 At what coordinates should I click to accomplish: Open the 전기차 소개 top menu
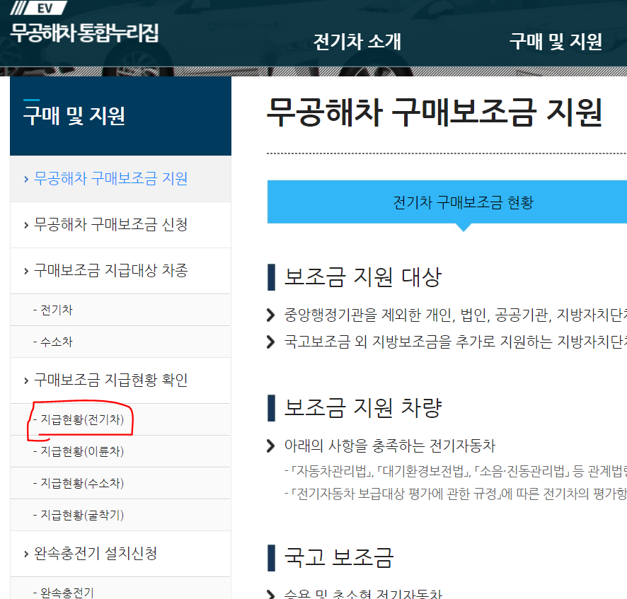click(357, 42)
